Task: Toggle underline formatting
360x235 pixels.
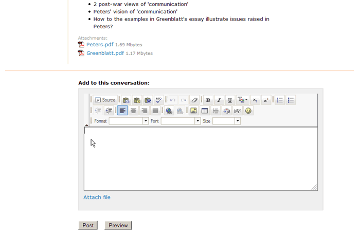Action: (229, 100)
